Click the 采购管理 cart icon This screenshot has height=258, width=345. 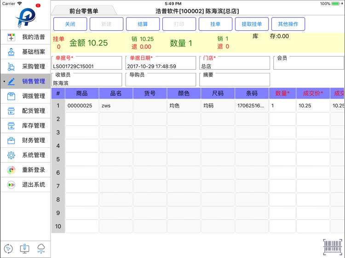(11, 67)
